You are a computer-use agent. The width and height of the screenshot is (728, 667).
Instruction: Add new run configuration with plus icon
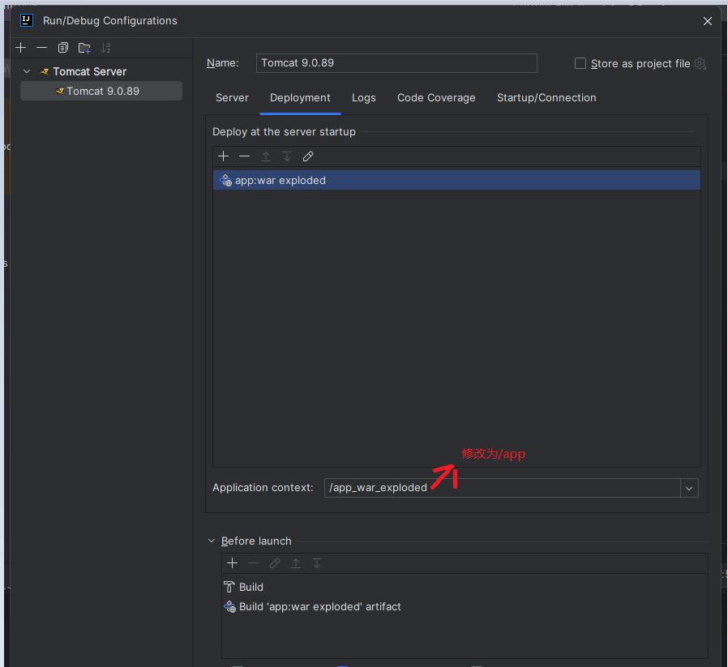click(21, 48)
